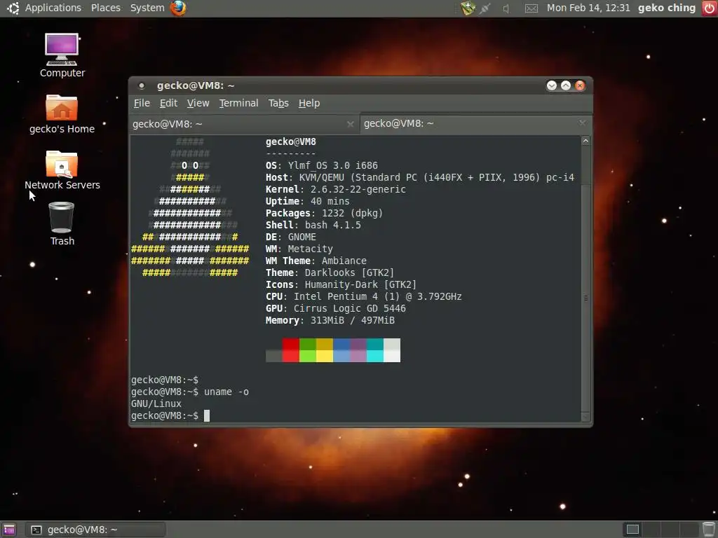Viewport: 718px width, 538px height.
Task: Select the first workspace in the switcher
Action: (633, 530)
